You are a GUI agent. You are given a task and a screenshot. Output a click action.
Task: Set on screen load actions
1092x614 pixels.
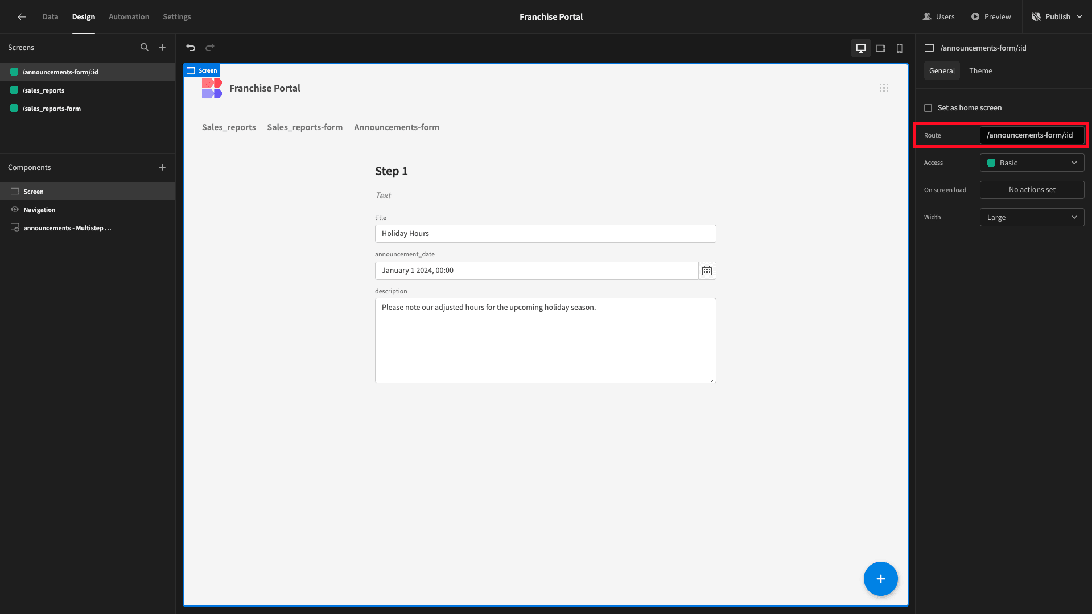point(1032,190)
